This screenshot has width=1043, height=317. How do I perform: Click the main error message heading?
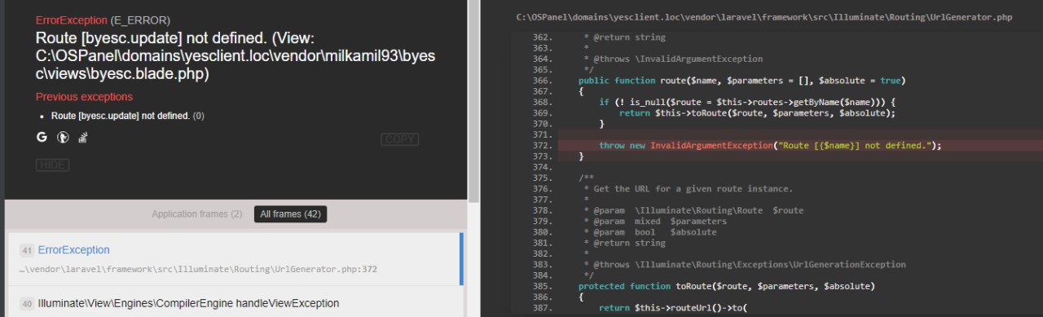(235, 55)
